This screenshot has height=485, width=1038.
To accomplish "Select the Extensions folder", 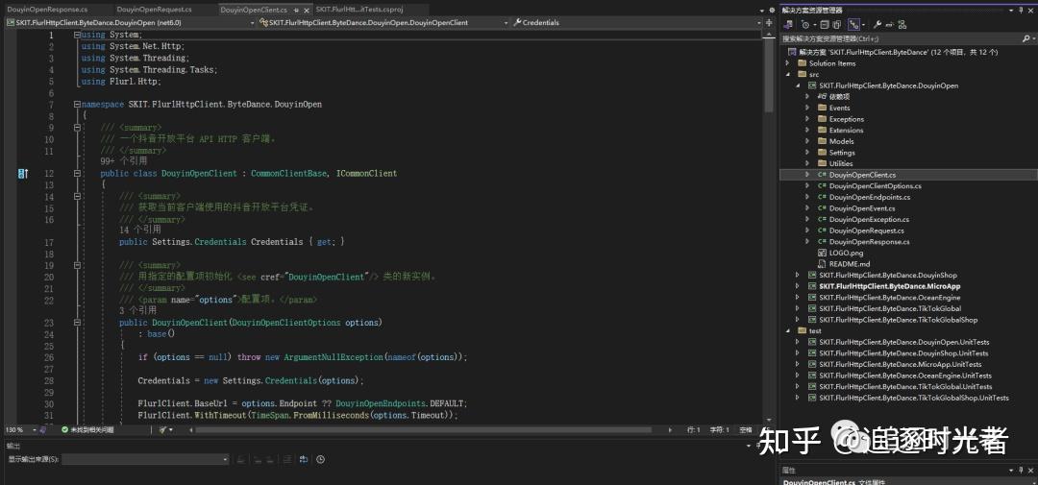I will pyautogui.click(x=846, y=131).
